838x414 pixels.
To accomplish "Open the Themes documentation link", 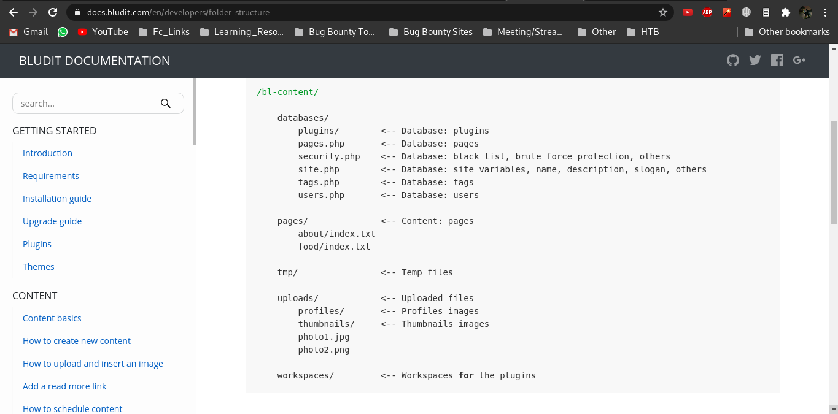I will coord(39,267).
